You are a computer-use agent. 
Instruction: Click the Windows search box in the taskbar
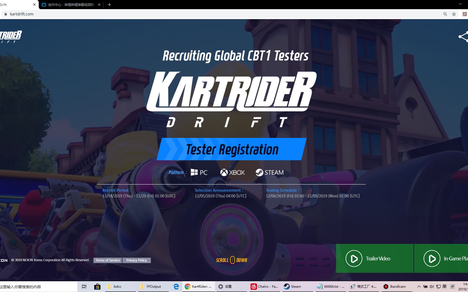click(x=38, y=287)
